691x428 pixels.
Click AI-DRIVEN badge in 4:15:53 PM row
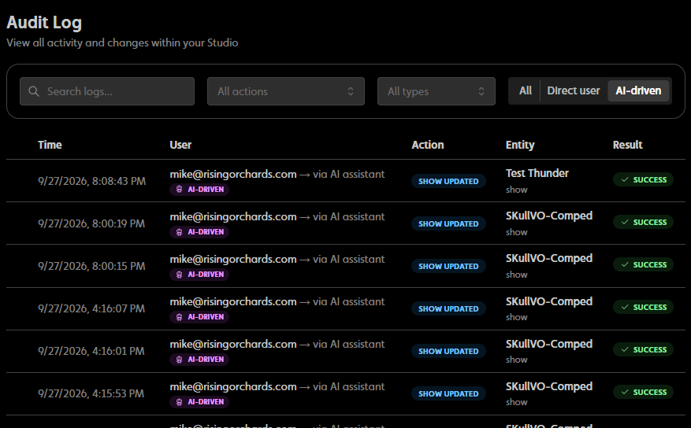coord(199,401)
